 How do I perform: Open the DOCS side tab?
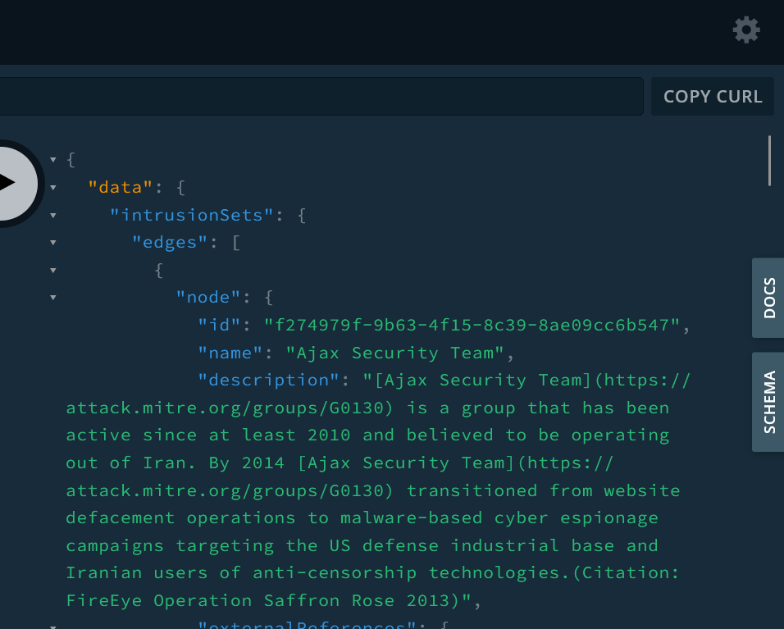pyautogui.click(x=769, y=298)
